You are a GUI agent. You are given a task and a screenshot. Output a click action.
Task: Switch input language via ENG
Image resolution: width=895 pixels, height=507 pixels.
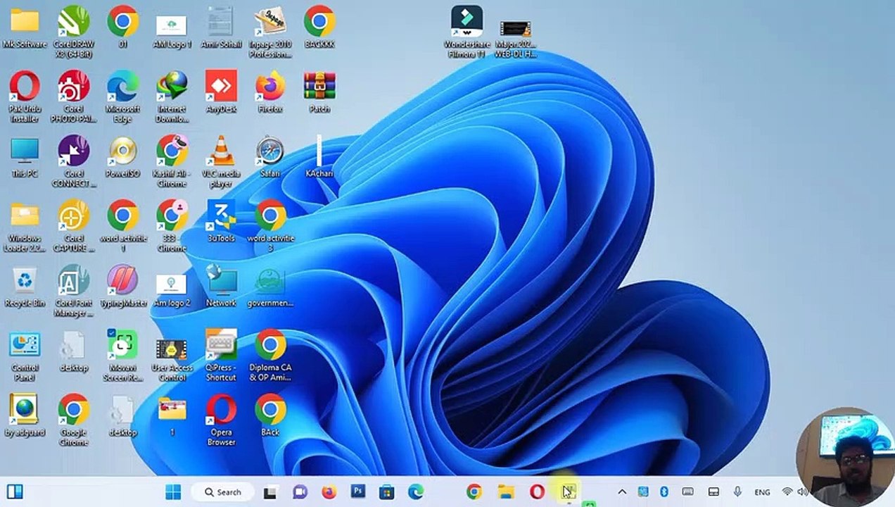pos(762,493)
